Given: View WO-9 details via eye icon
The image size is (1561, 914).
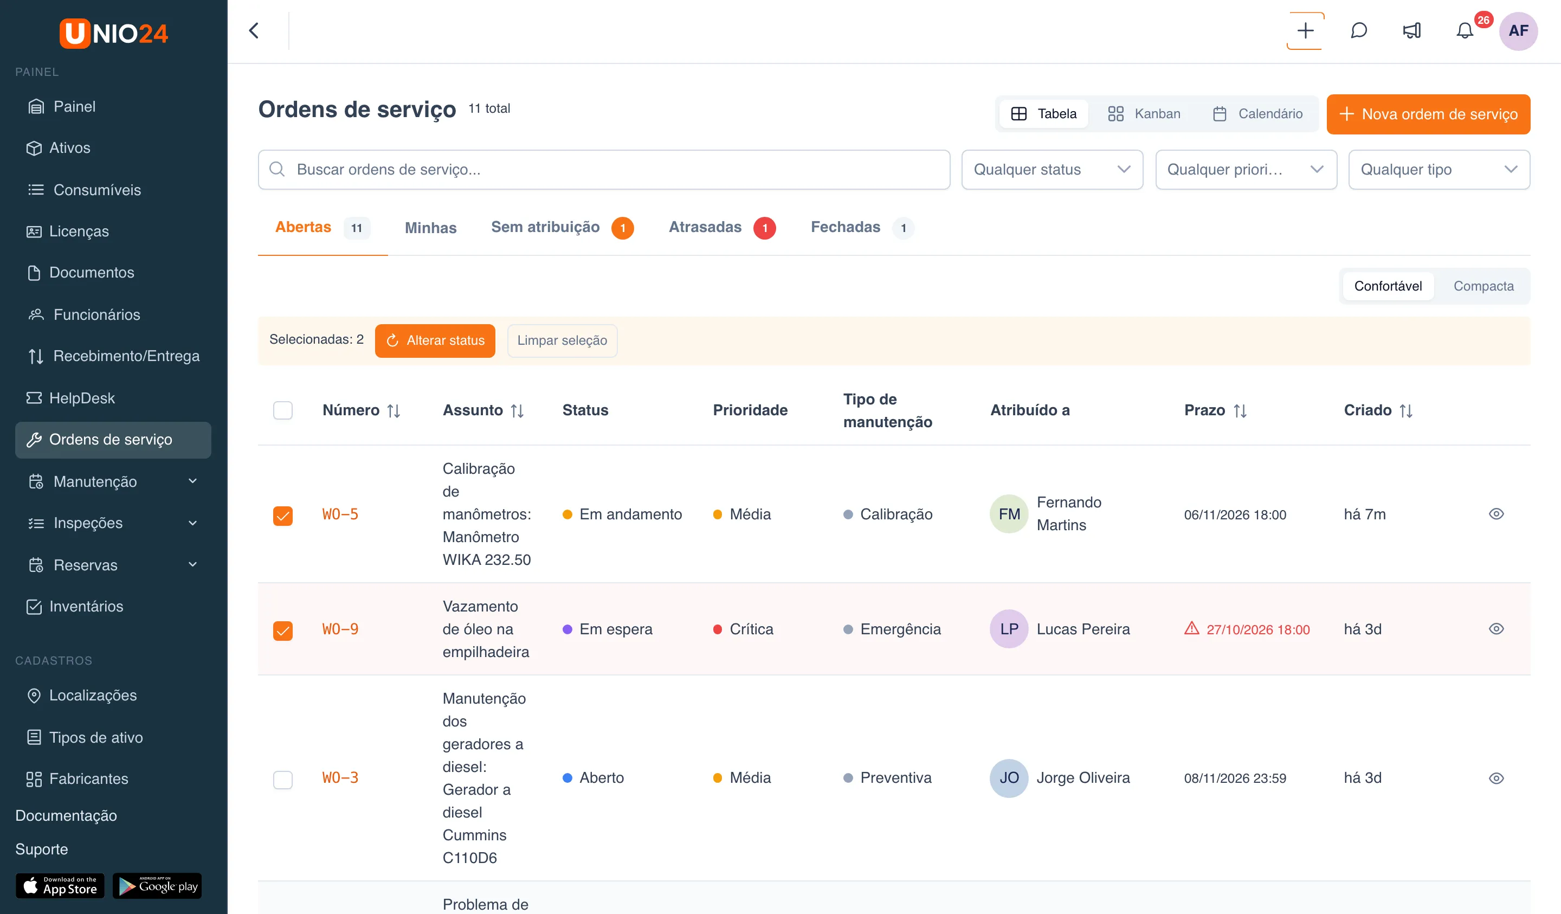Looking at the screenshot, I should (x=1496, y=628).
